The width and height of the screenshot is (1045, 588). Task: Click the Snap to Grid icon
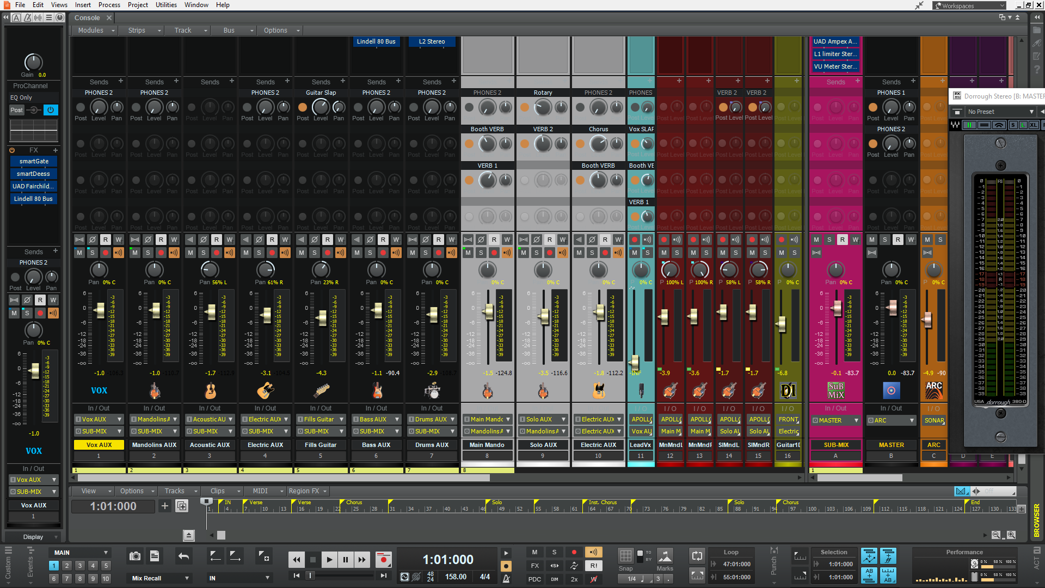click(626, 556)
